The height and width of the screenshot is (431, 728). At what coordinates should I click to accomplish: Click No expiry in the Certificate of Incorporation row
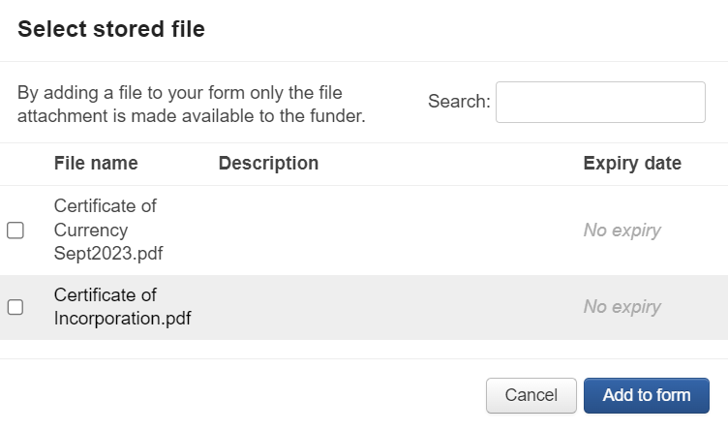point(622,307)
